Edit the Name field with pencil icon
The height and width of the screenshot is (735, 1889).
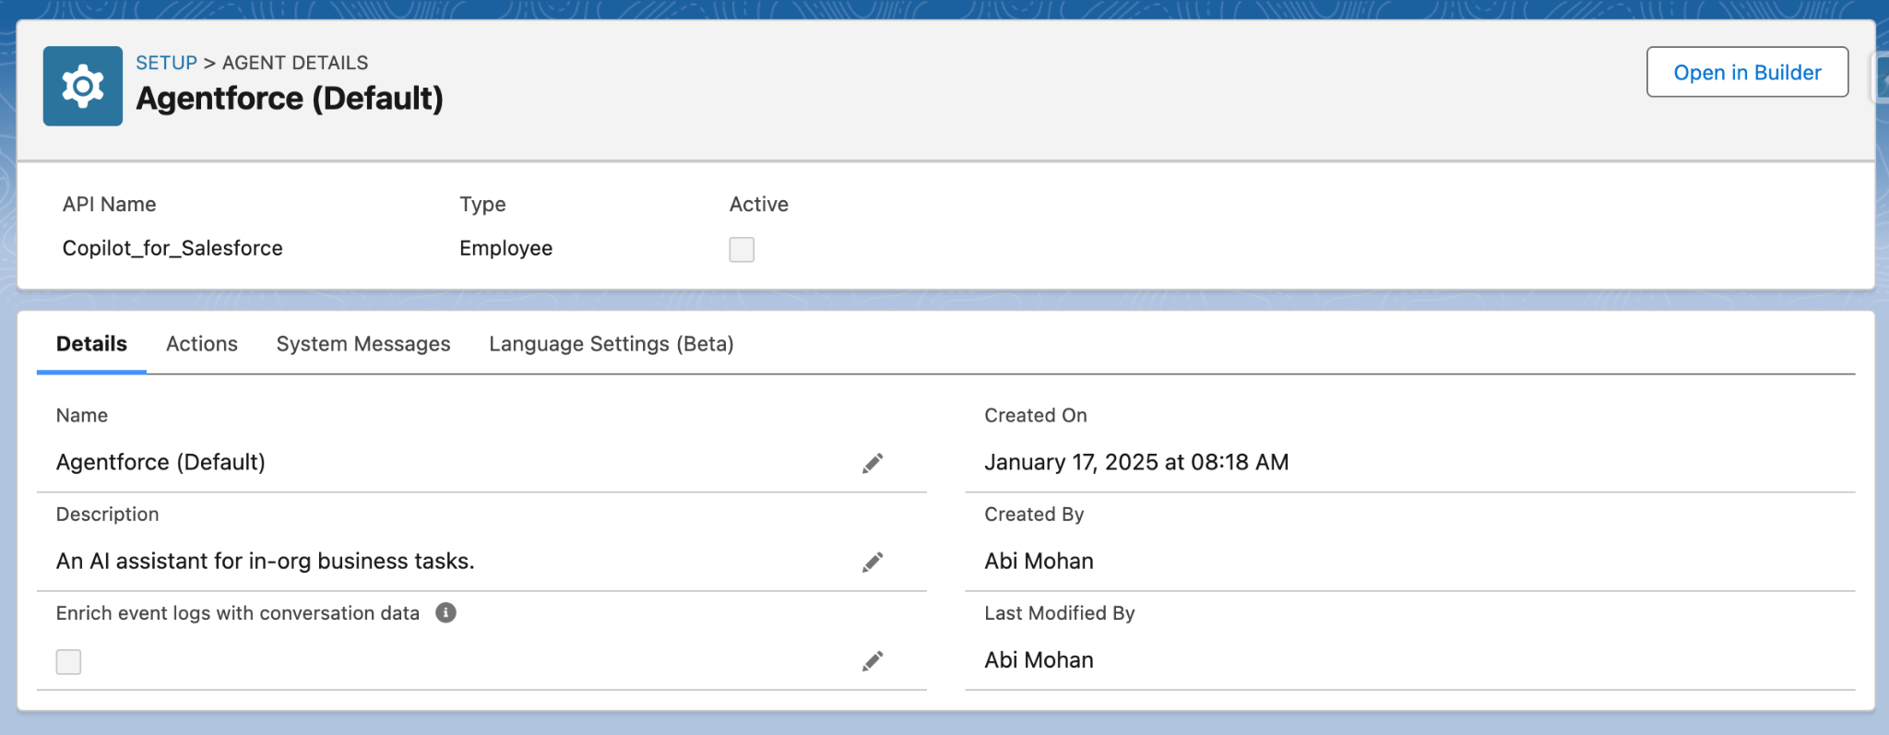click(873, 463)
